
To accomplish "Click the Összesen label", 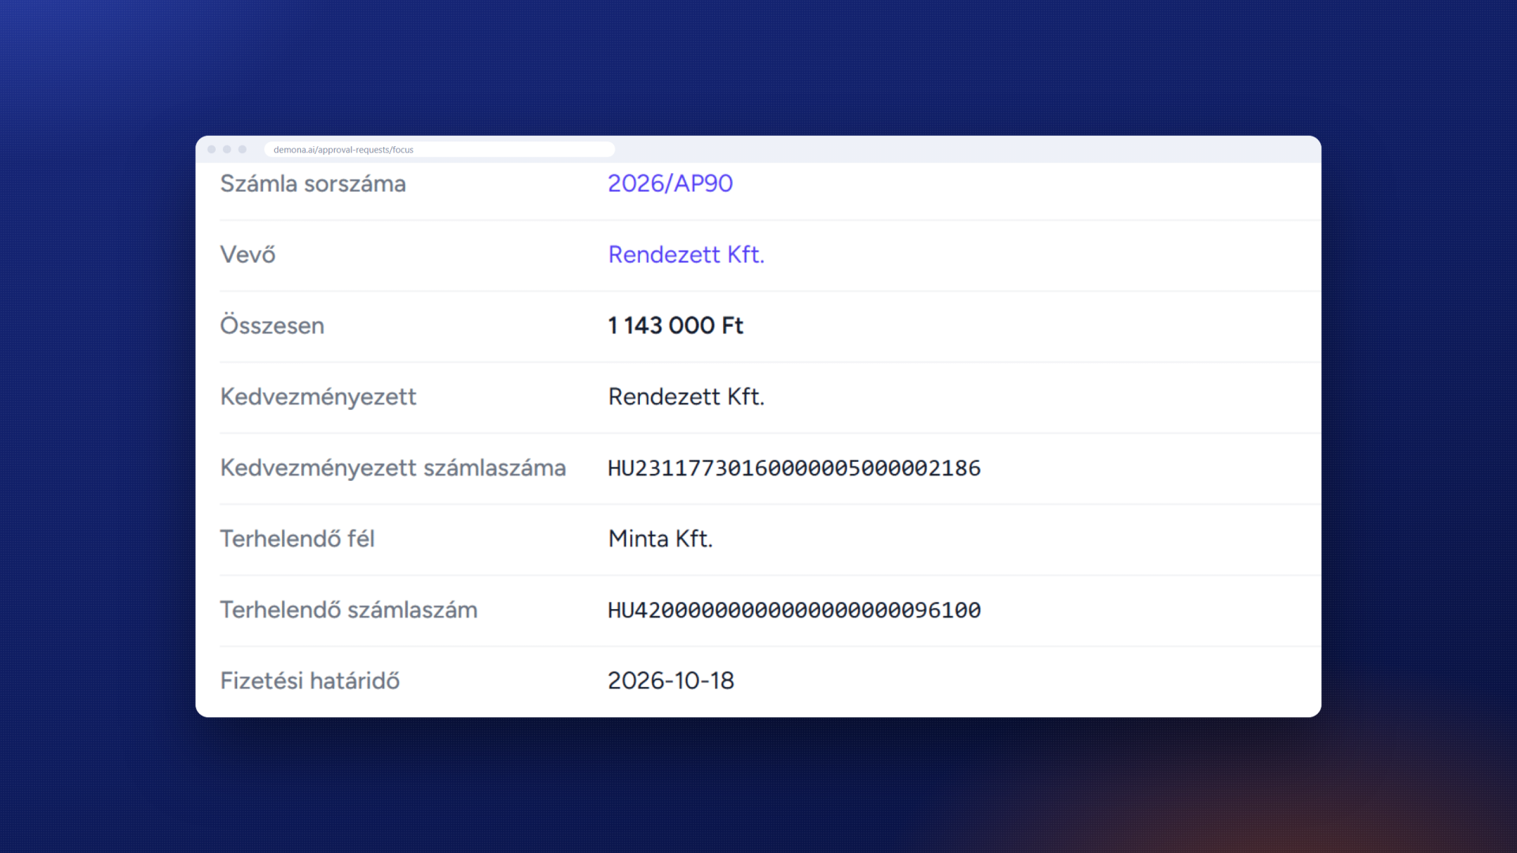I will coord(272,325).
